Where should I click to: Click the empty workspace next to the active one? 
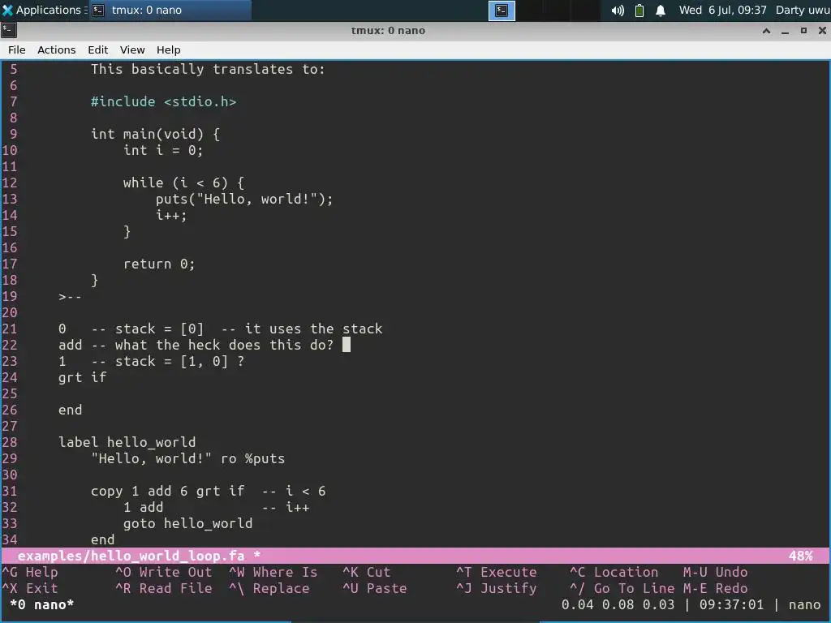[530, 11]
